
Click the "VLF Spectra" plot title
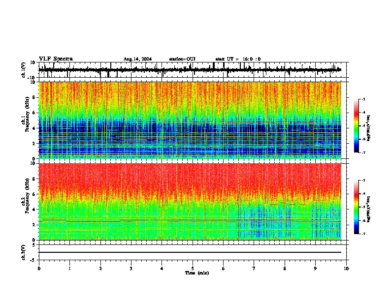pos(56,59)
